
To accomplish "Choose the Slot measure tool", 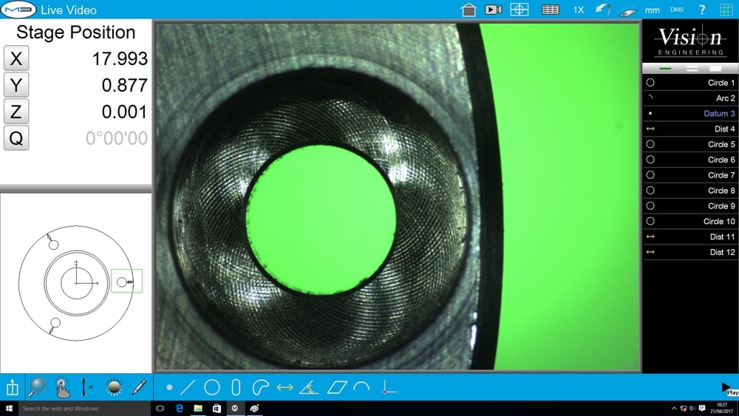I will (x=236, y=387).
